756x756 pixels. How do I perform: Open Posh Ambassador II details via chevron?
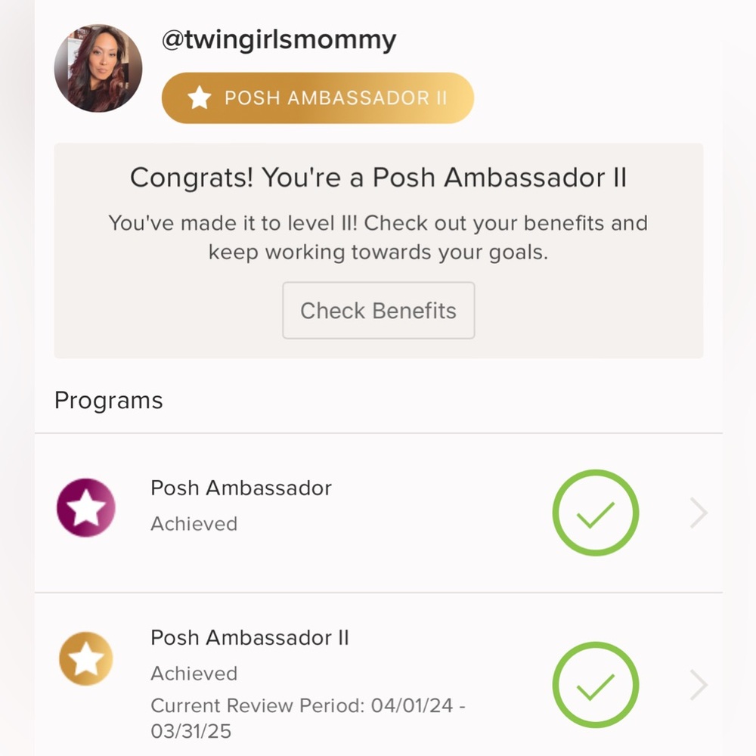click(699, 686)
